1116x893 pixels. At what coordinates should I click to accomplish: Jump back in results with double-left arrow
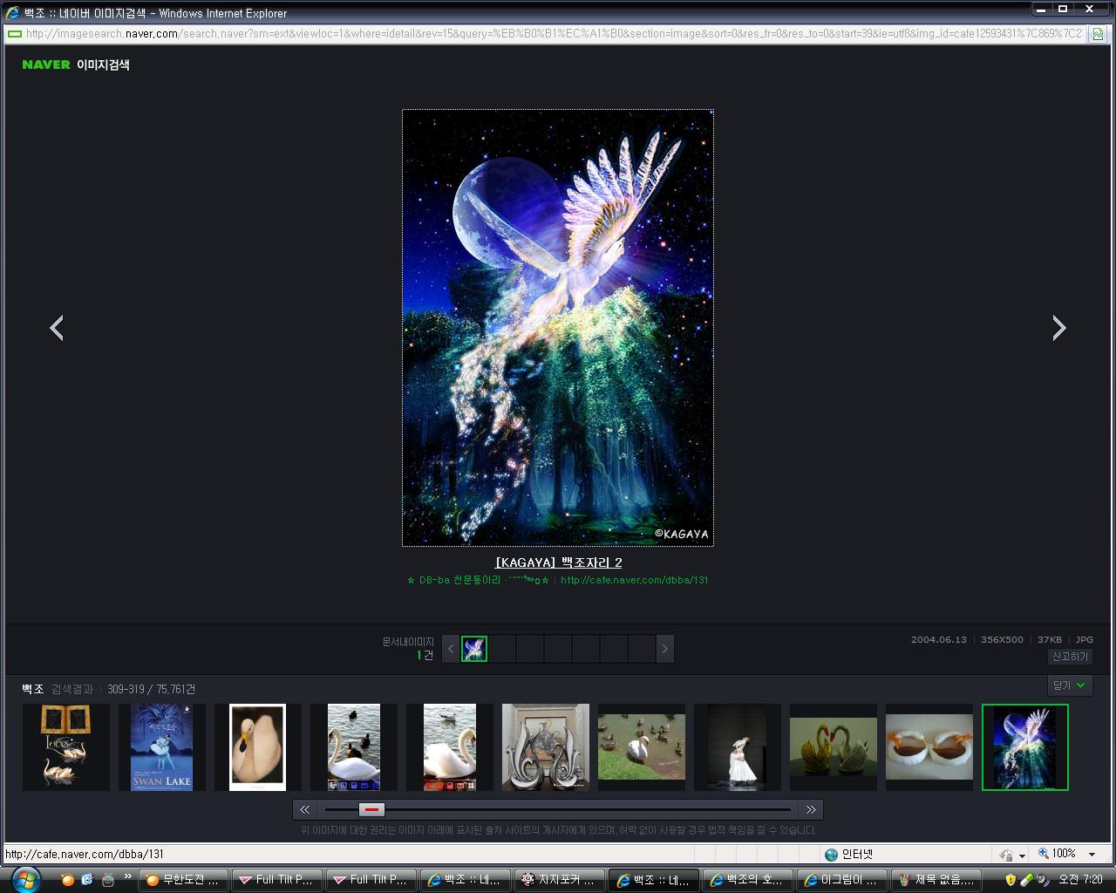(304, 809)
